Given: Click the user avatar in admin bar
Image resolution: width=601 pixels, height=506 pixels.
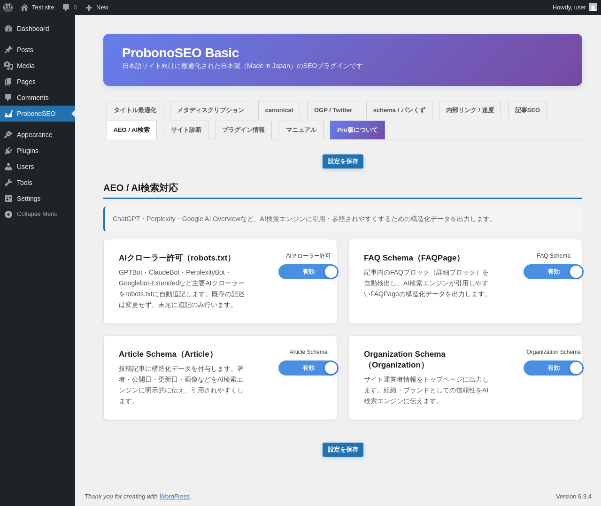Looking at the screenshot, I should point(593,8).
